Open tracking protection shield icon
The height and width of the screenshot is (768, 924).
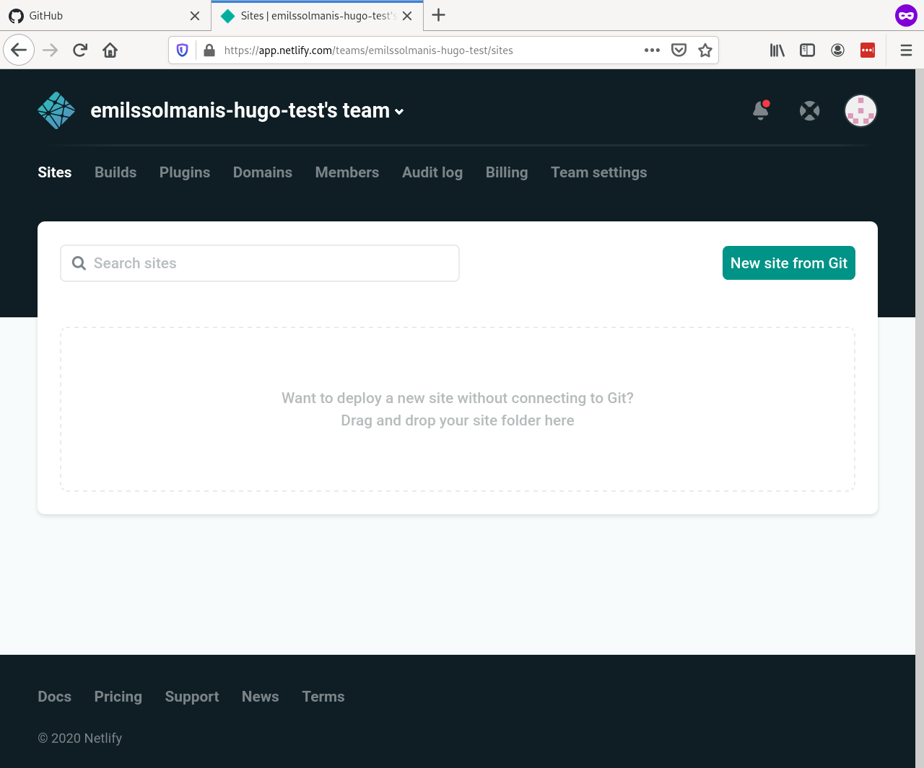point(182,50)
